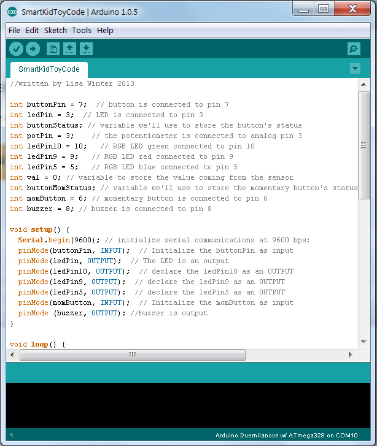Click the "pinMode(ledPin5, OUTPUT);" statement
The height and width of the screenshot is (446, 377).
tap(72, 293)
